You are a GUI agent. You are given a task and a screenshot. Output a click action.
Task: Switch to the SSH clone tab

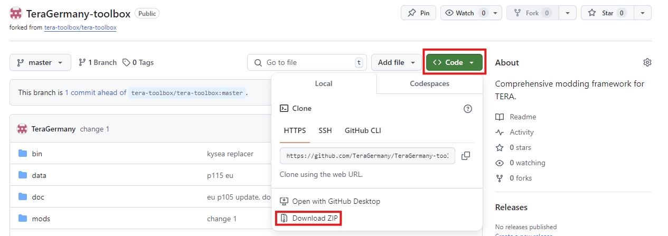[325, 130]
